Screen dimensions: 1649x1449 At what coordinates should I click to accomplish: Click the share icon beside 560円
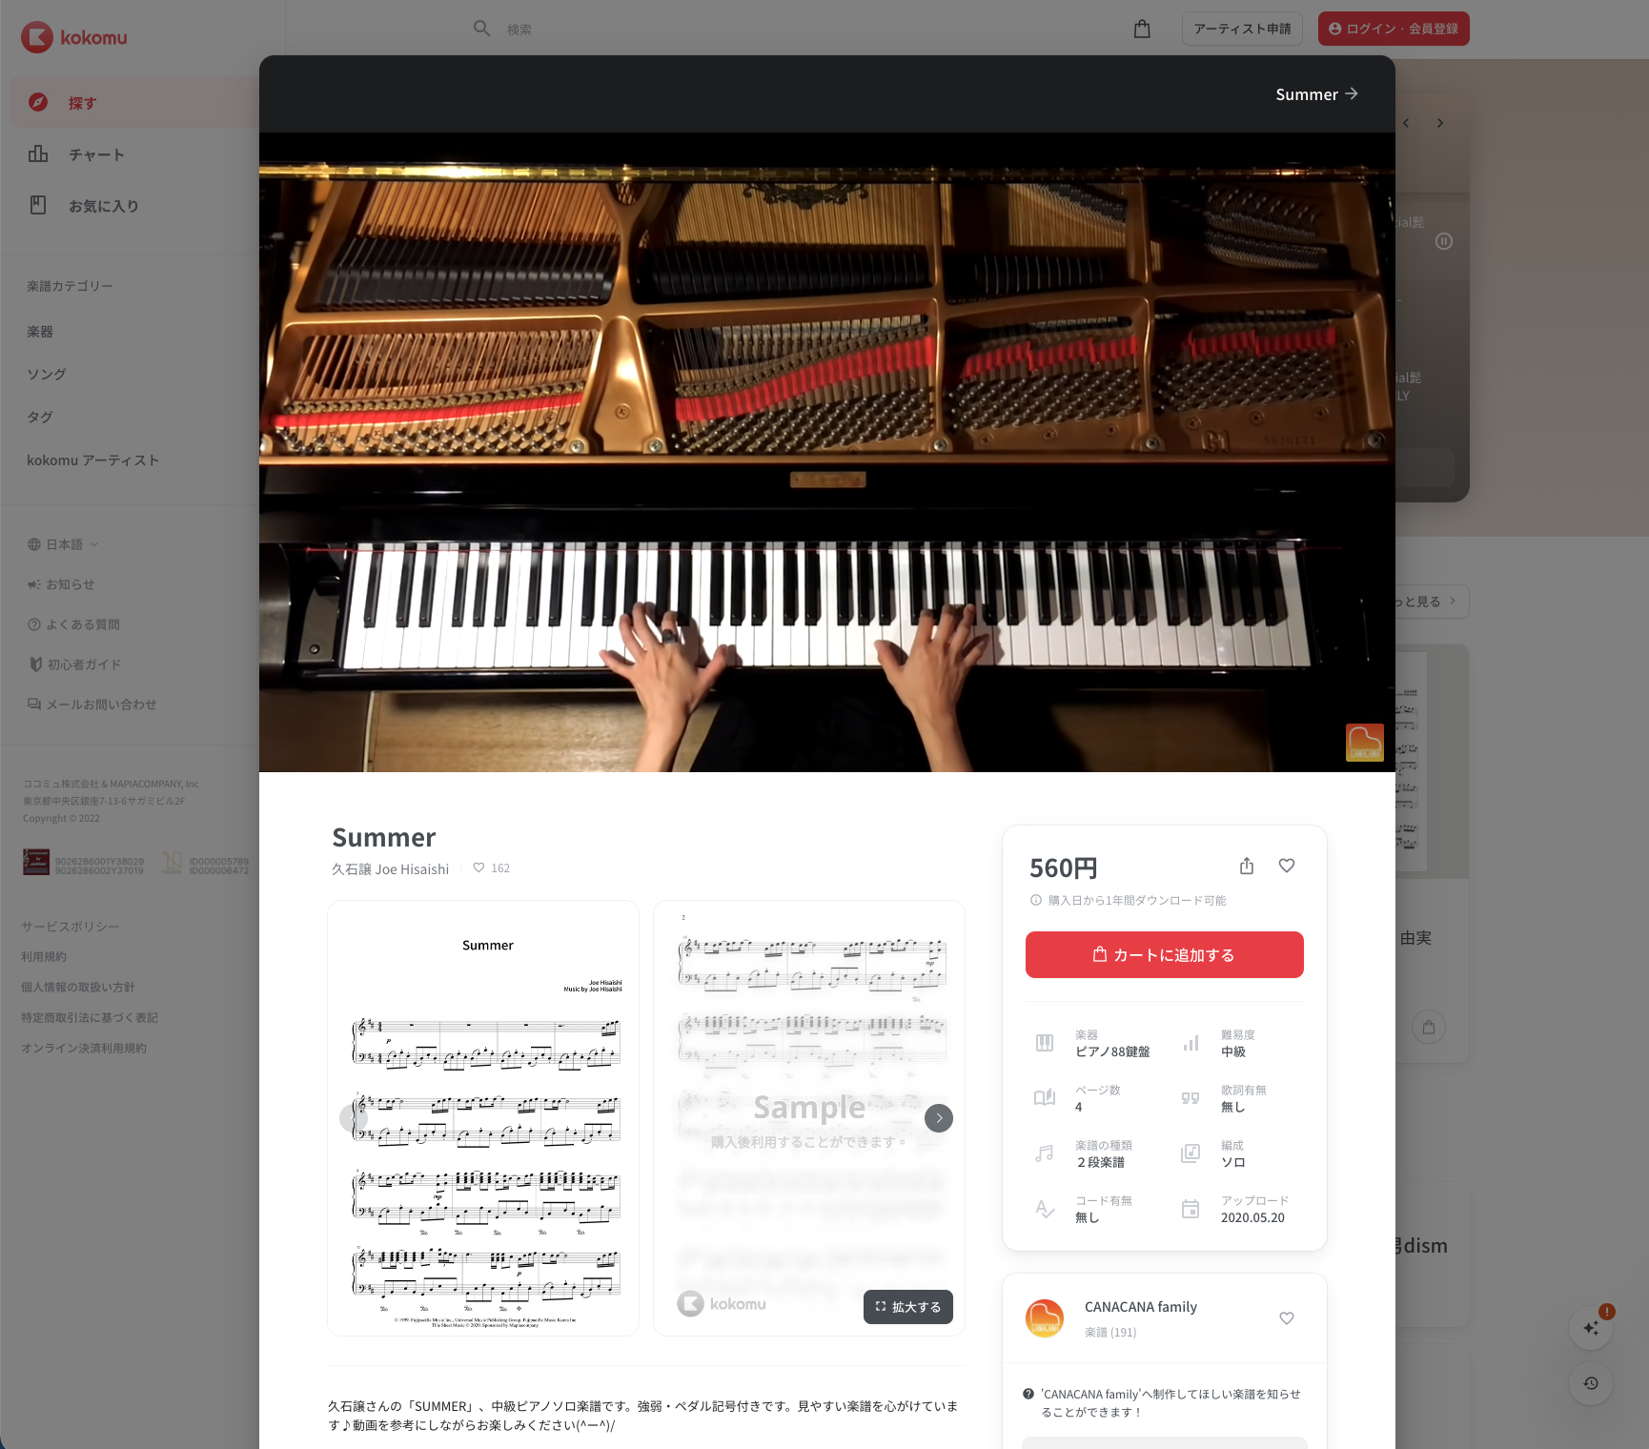pos(1247,866)
